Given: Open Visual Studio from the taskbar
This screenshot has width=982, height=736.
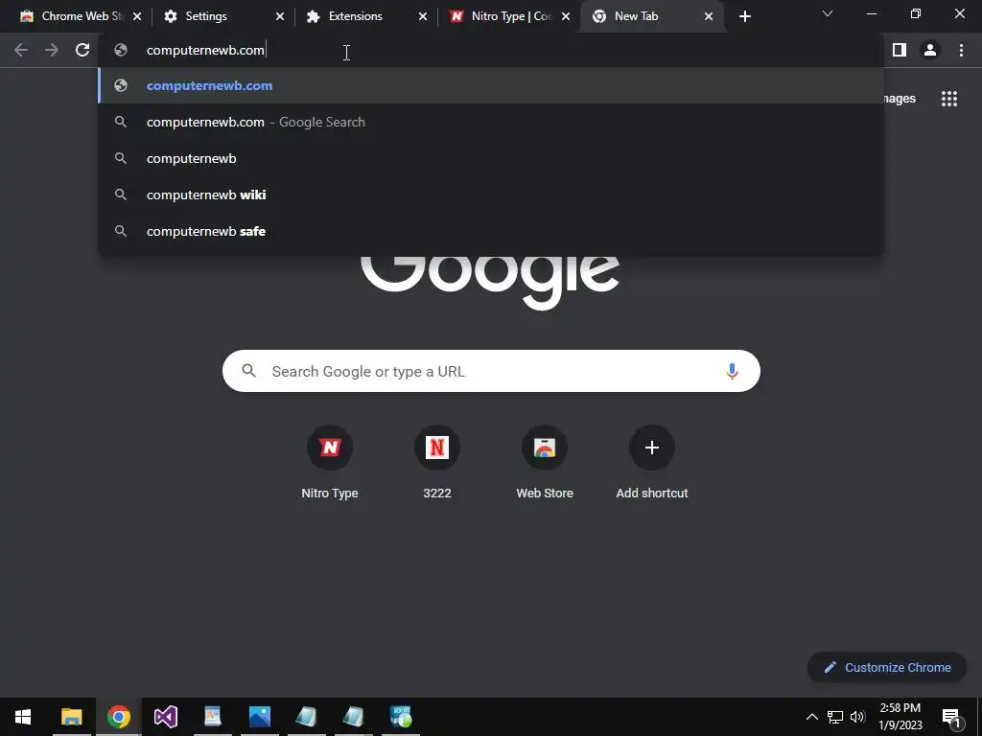Looking at the screenshot, I should tap(165, 717).
